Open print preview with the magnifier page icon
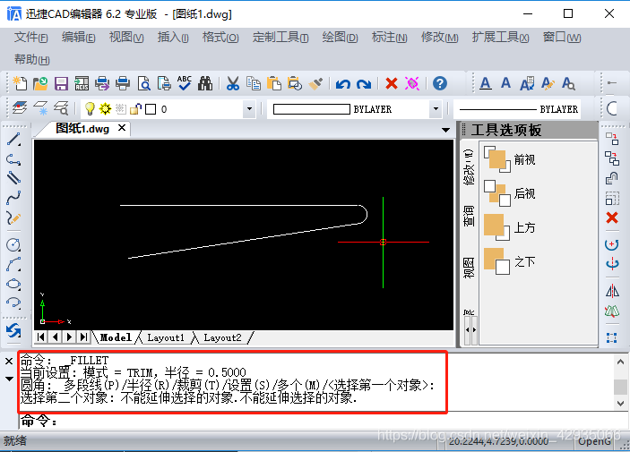This screenshot has width=630, height=452. 144,83
